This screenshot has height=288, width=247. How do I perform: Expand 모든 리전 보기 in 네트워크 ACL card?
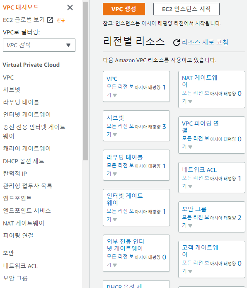196,182
